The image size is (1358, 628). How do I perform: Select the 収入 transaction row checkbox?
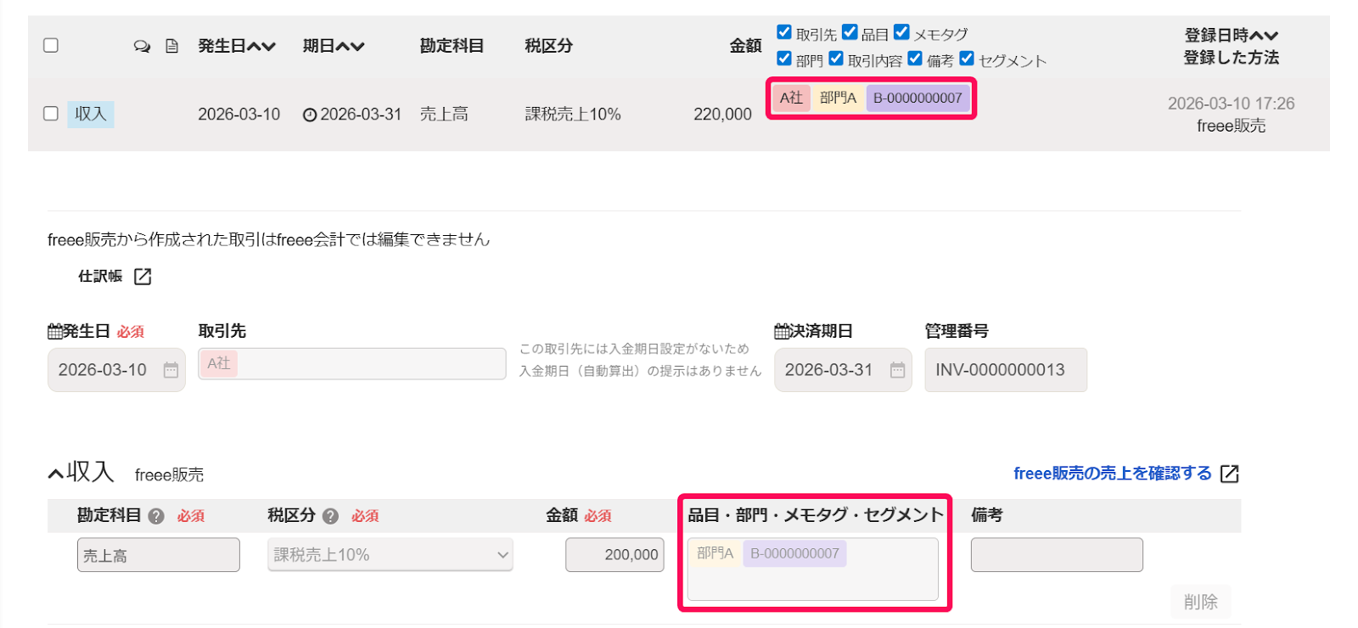tap(51, 113)
